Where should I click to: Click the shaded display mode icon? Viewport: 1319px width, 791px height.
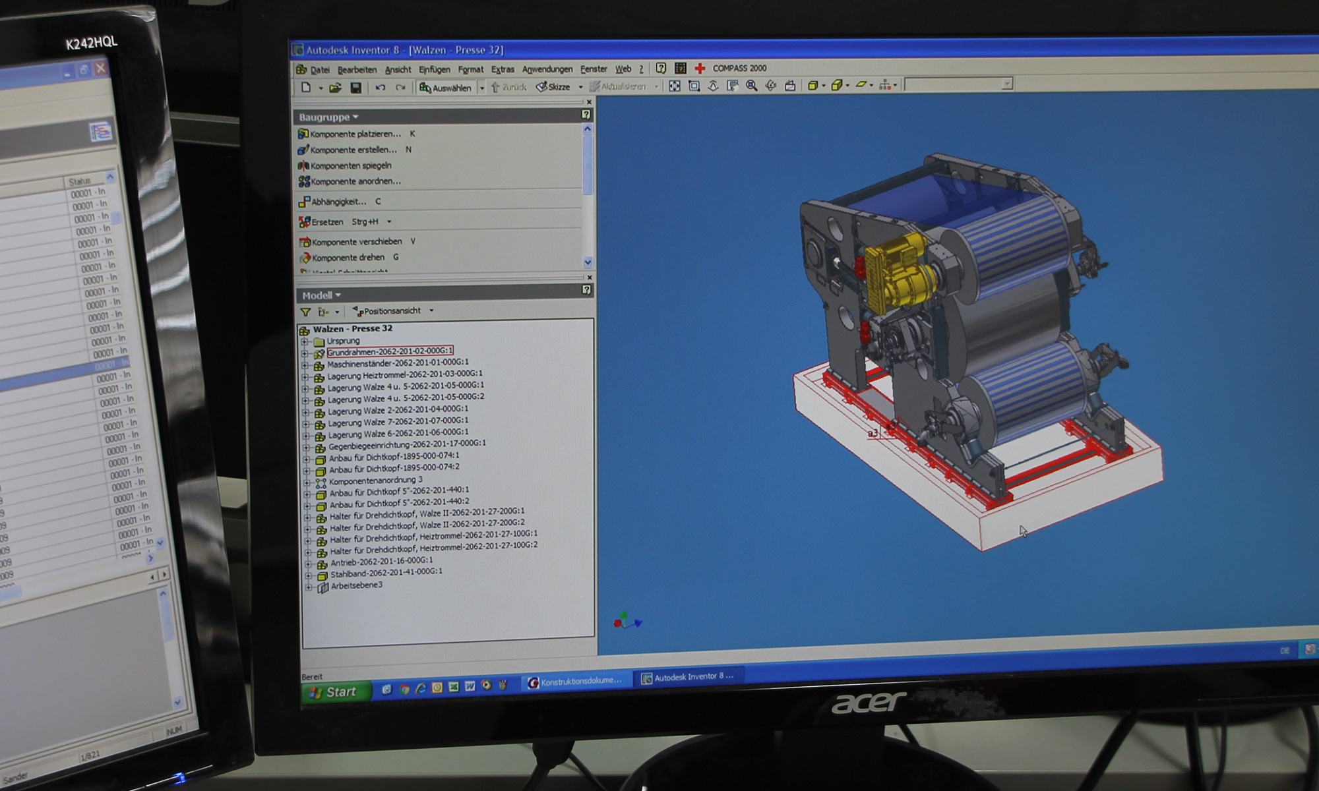point(813,85)
